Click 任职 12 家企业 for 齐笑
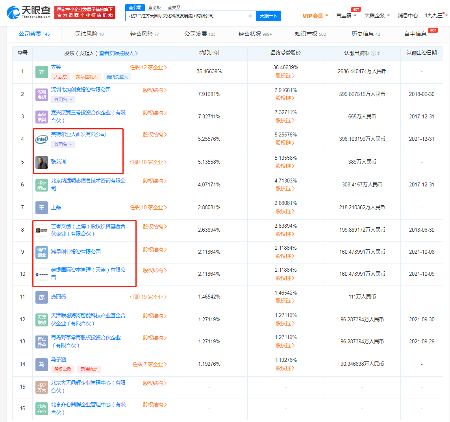This screenshot has width=450, height=422. 148,67
